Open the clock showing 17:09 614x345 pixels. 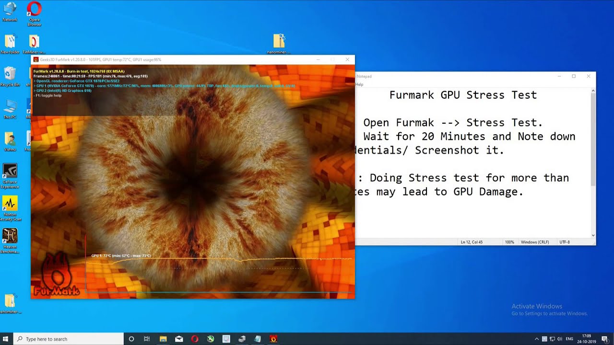(x=587, y=339)
